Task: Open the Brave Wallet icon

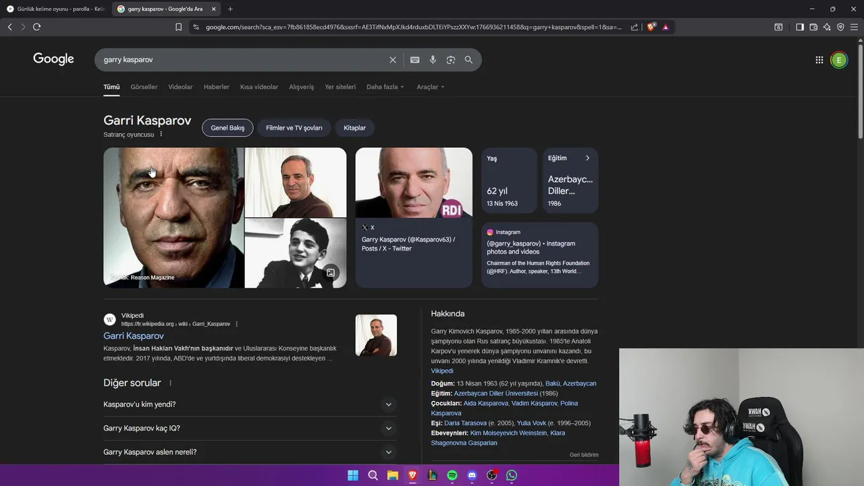Action: [x=813, y=27]
